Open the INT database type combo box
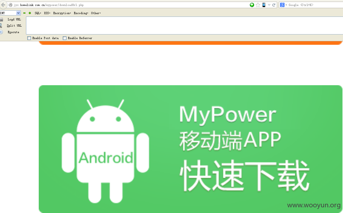This screenshot has height=213, width=343. click(10, 13)
